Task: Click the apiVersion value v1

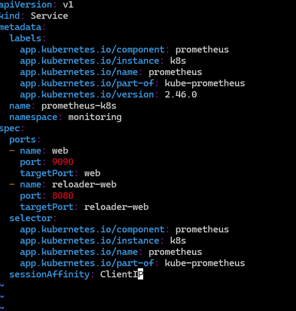Action: pyautogui.click(x=68, y=4)
